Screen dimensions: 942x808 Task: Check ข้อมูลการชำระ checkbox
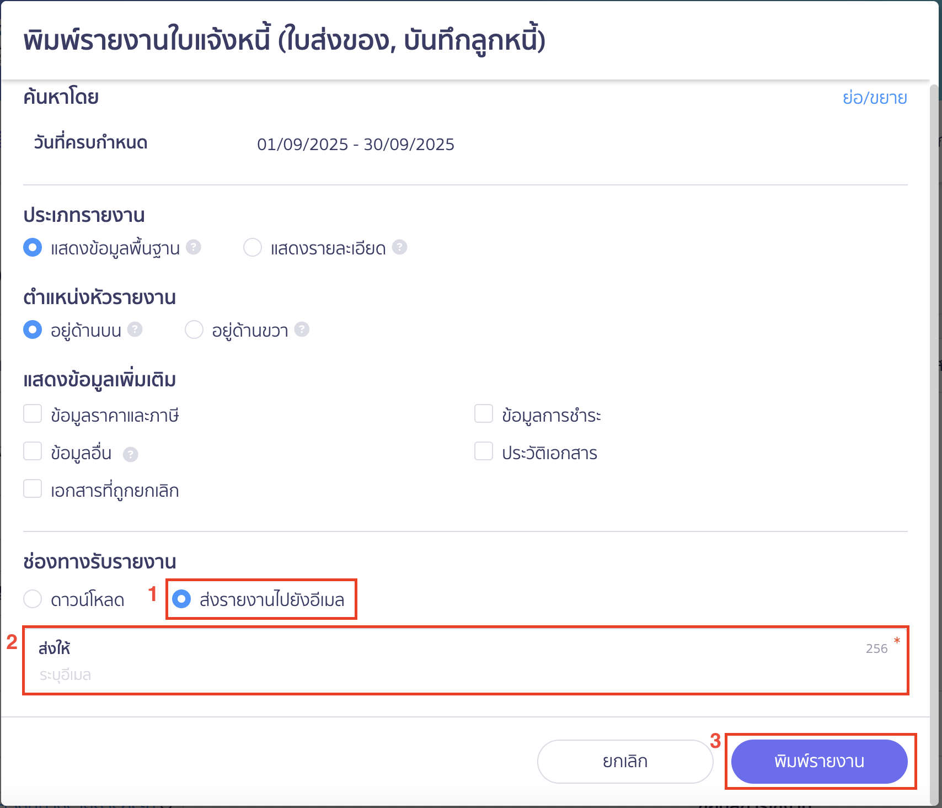(484, 413)
